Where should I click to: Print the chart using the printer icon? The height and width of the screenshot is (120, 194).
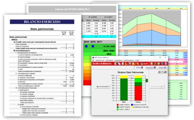(159, 72)
